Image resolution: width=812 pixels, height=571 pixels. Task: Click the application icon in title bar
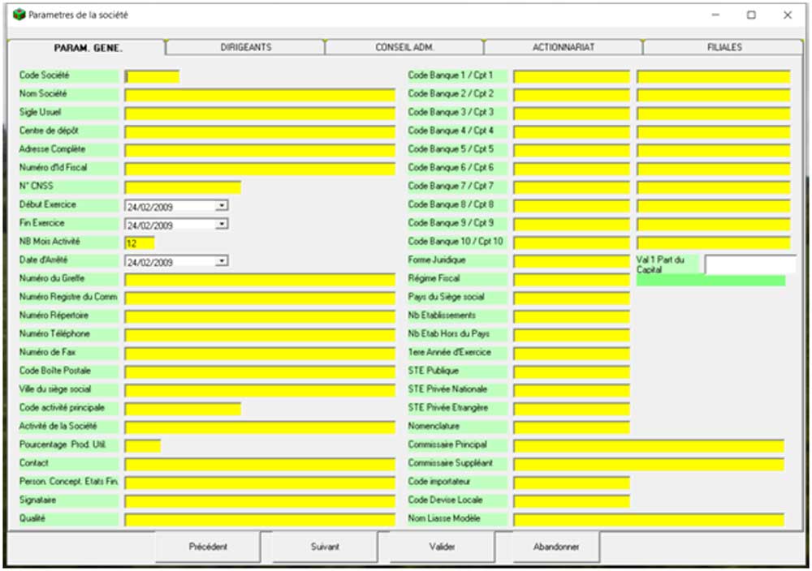click(x=19, y=15)
